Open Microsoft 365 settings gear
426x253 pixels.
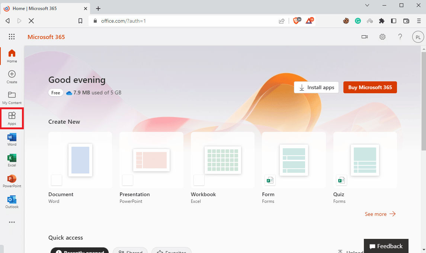(x=382, y=37)
